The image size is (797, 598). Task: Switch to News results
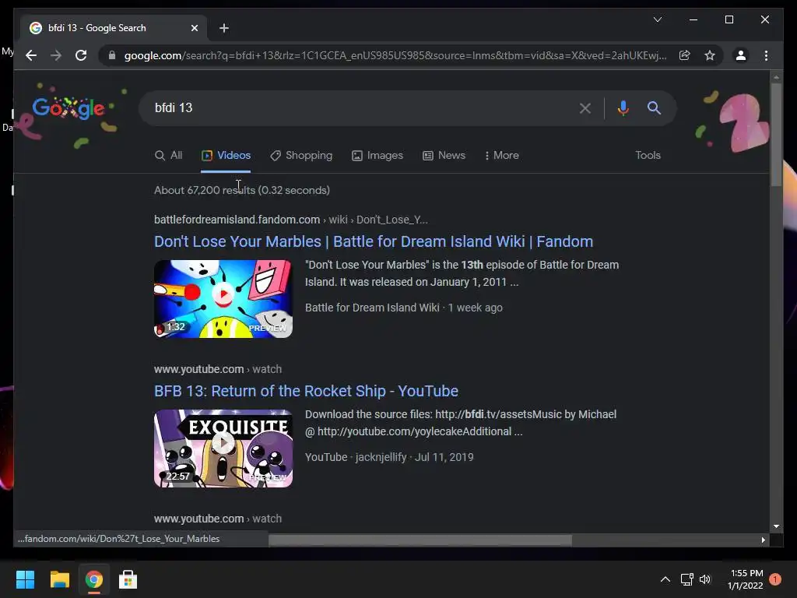click(444, 156)
